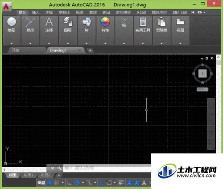Open the snap mode settings arrow
The width and height of the screenshot is (223, 189).
(x=62, y=182)
